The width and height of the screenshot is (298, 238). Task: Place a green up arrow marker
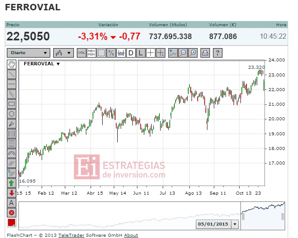pyautogui.click(x=12, y=183)
